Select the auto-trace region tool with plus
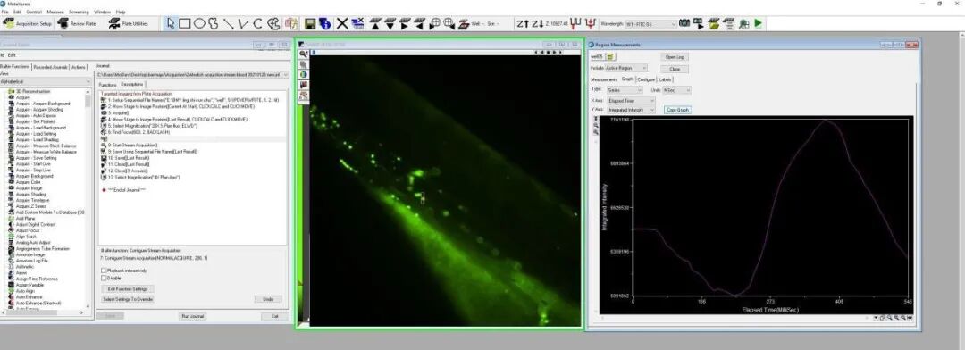This screenshot has height=350, width=965. click(274, 23)
